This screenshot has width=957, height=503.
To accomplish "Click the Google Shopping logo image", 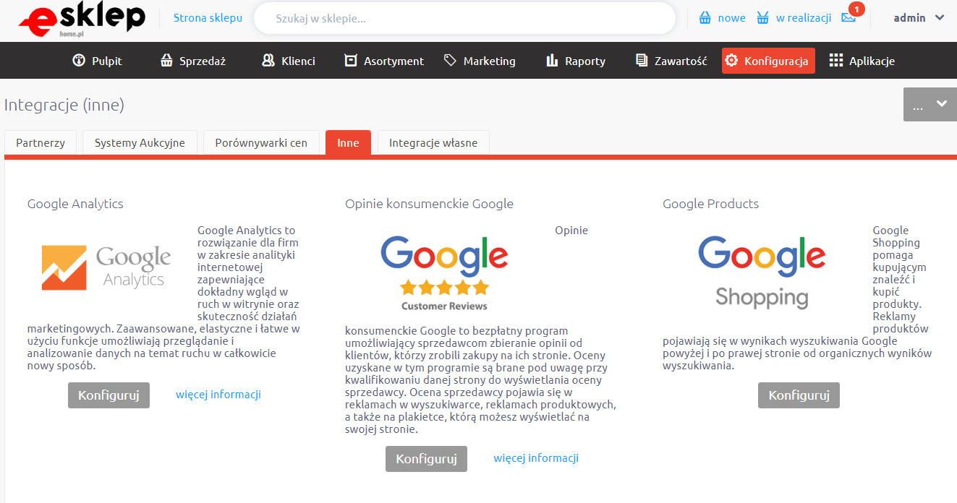I will (762, 272).
